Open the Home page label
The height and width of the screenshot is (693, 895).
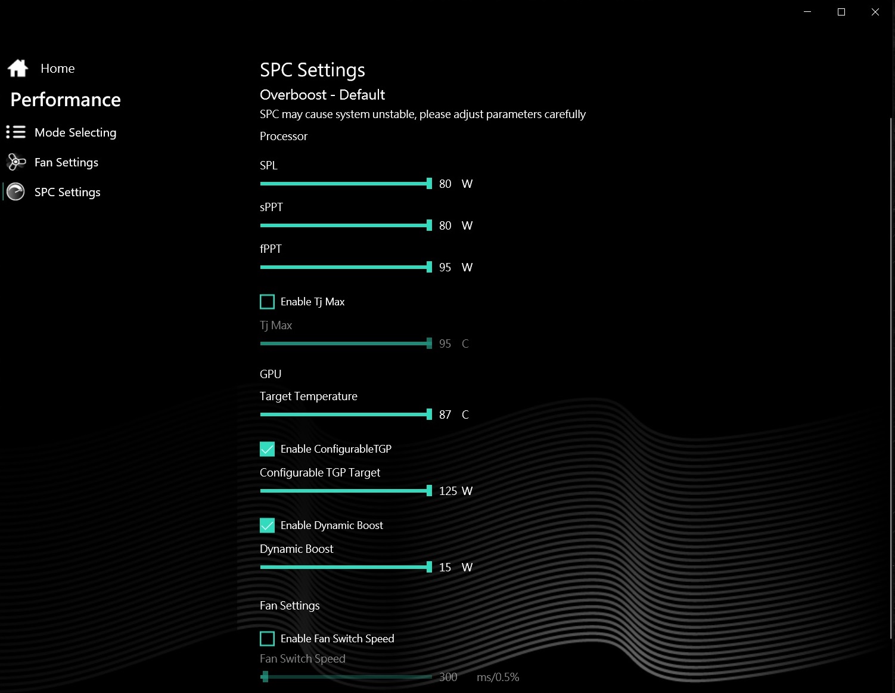[58, 69]
